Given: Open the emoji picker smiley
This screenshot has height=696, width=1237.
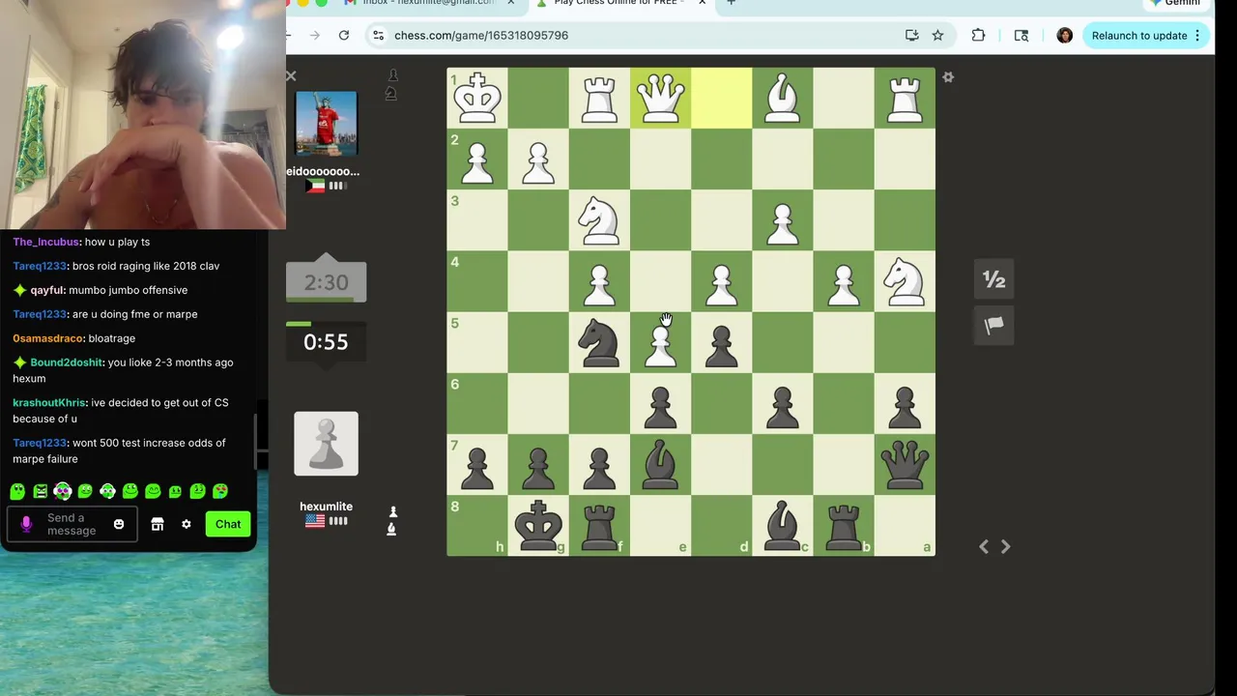Looking at the screenshot, I should point(119,524).
